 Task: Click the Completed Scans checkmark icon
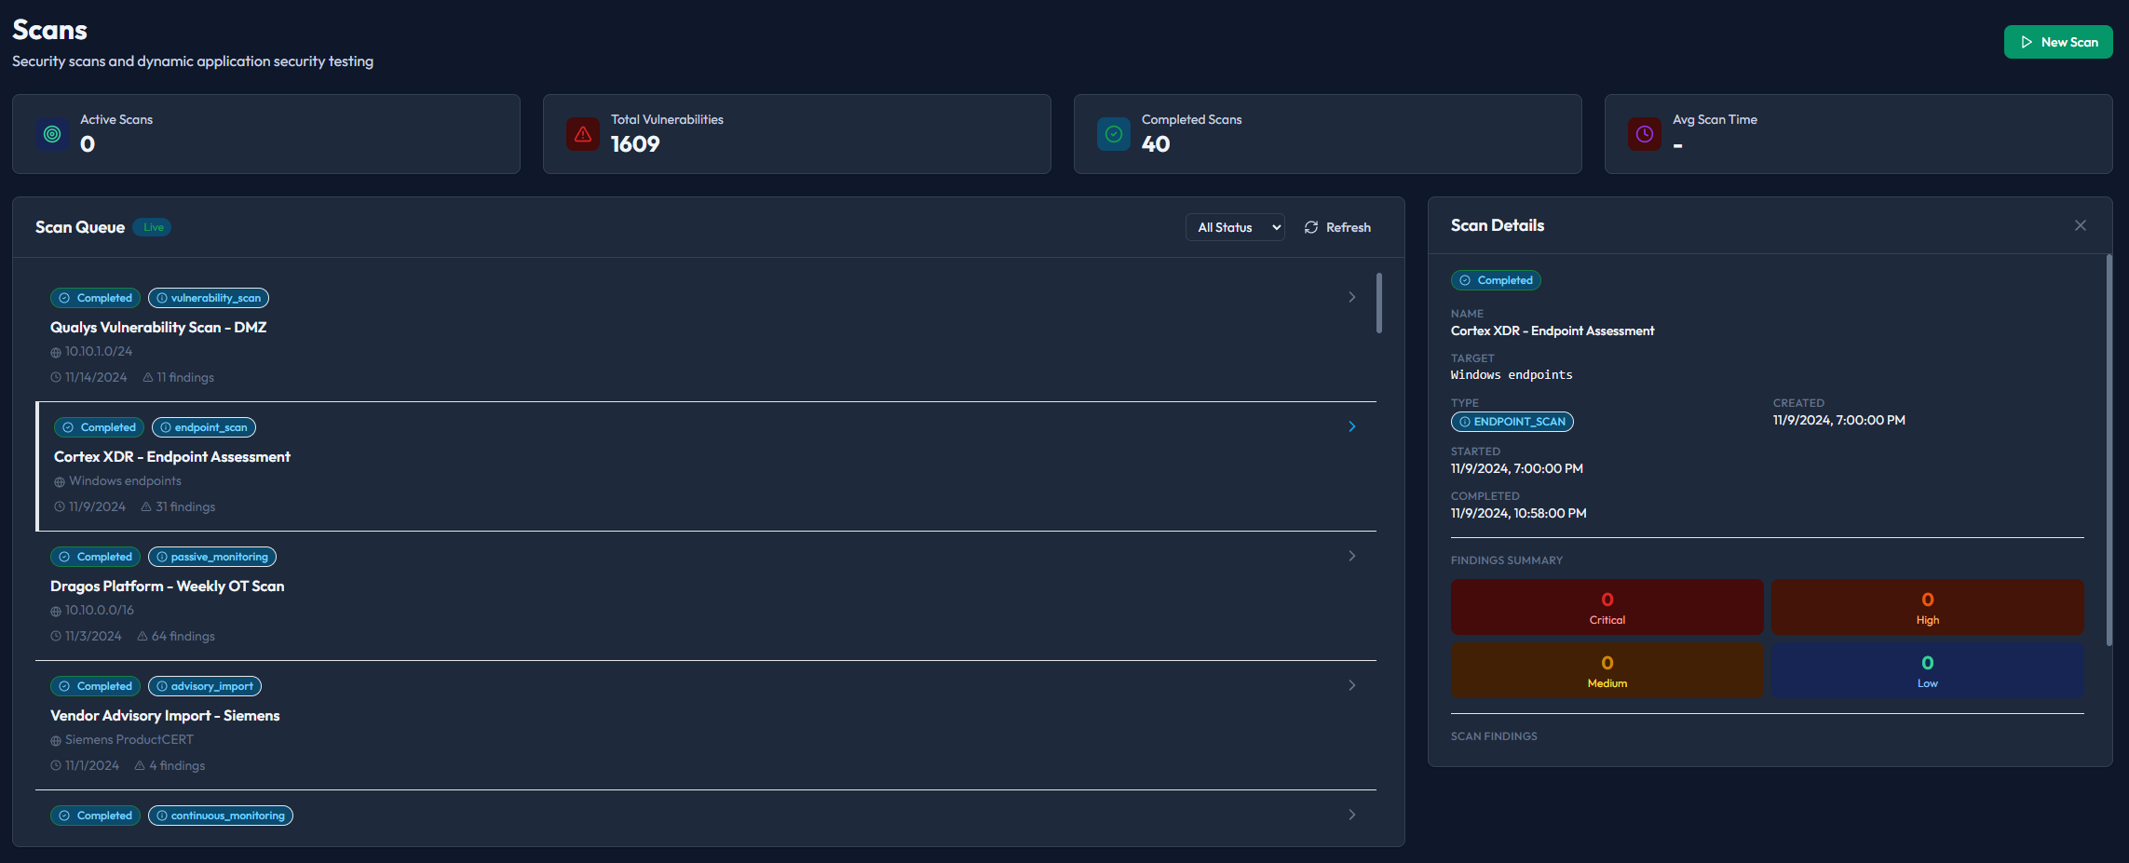coord(1114,134)
